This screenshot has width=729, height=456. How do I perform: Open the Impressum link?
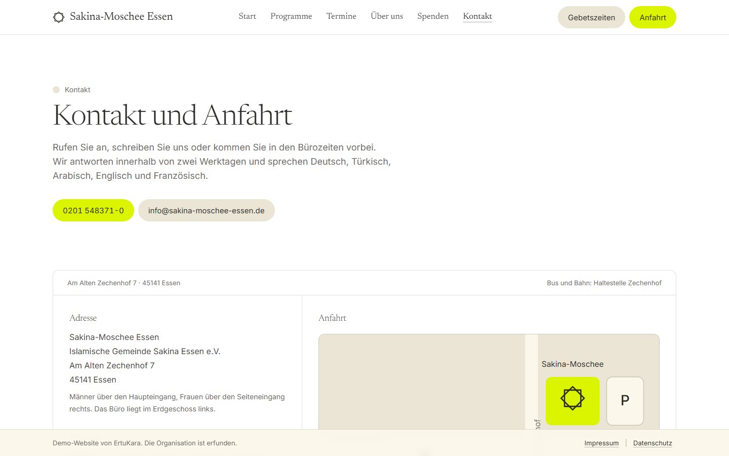(601, 443)
